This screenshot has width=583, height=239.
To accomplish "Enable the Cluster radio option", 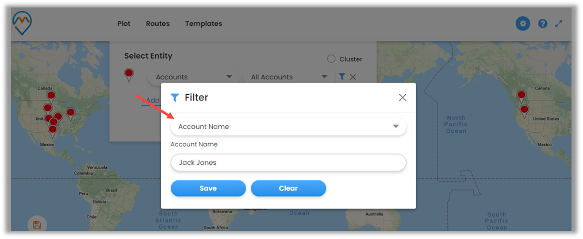I will coord(331,59).
